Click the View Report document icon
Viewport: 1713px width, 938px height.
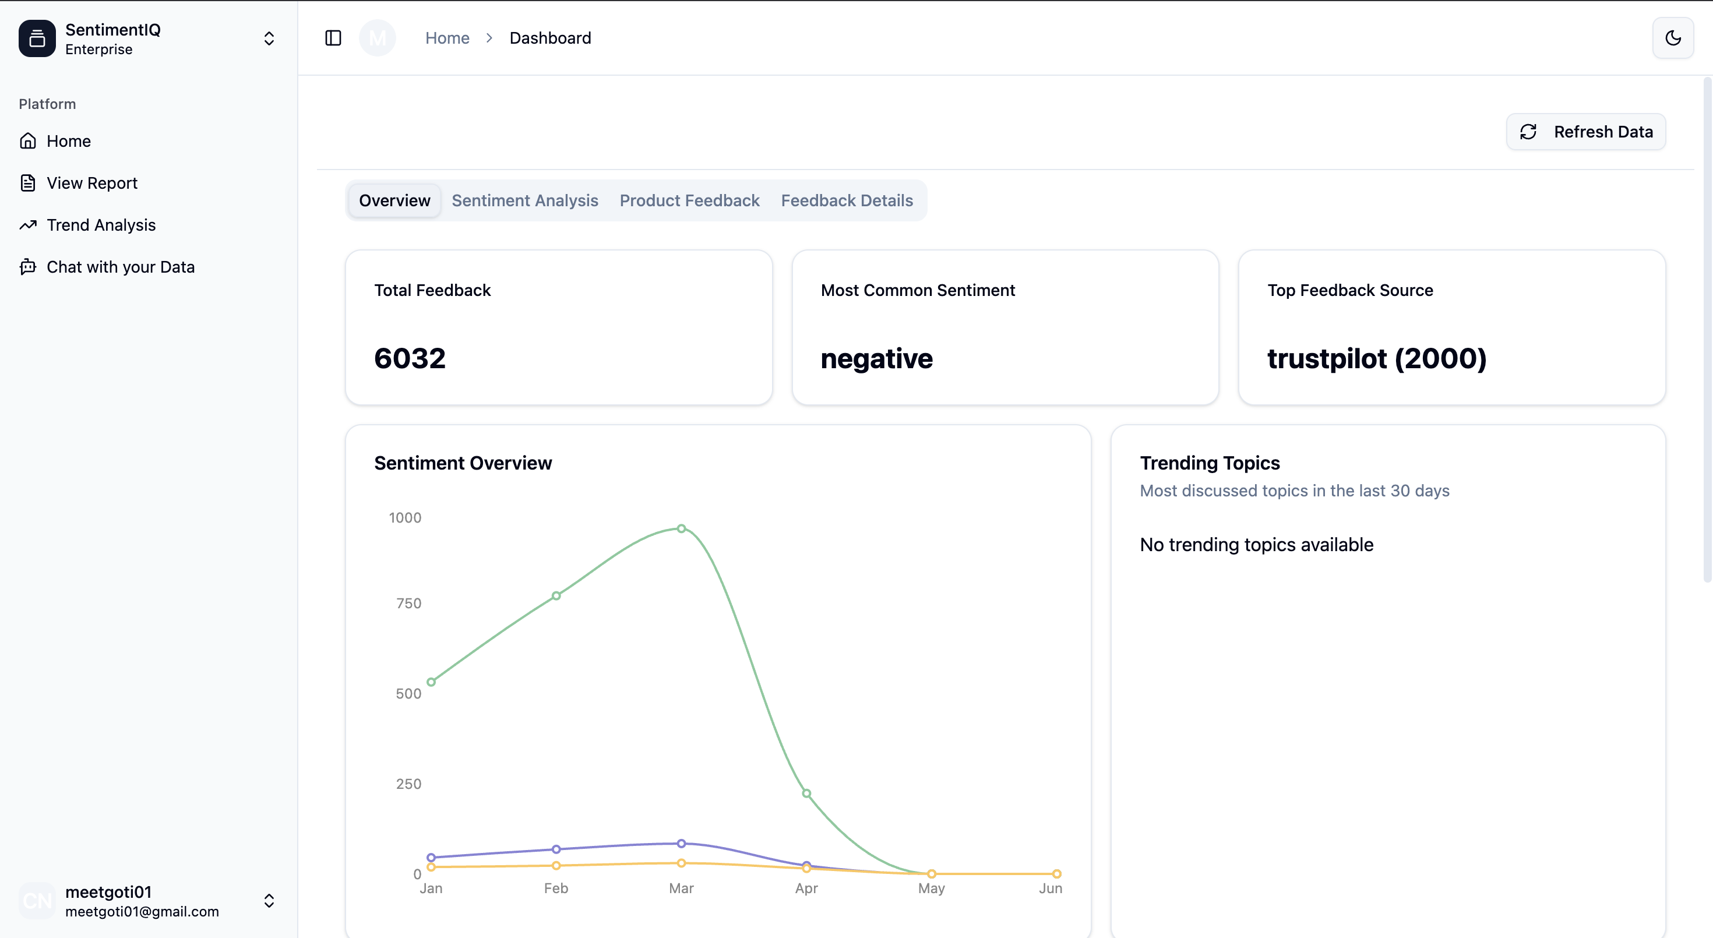pos(28,183)
